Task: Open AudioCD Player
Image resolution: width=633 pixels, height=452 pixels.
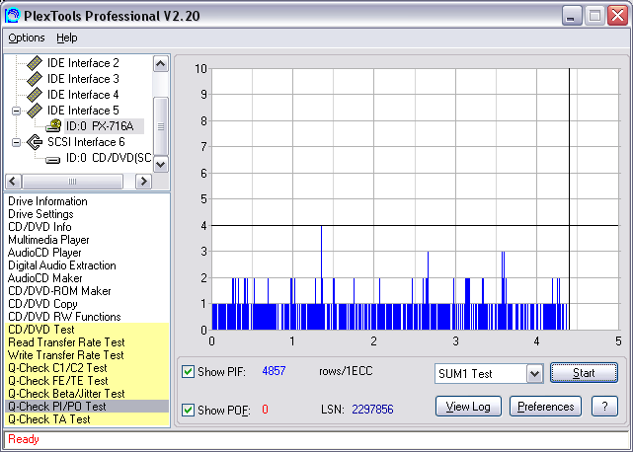Action: pyautogui.click(x=44, y=253)
